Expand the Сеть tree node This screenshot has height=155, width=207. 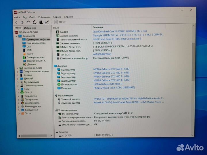click(x=18, y=89)
